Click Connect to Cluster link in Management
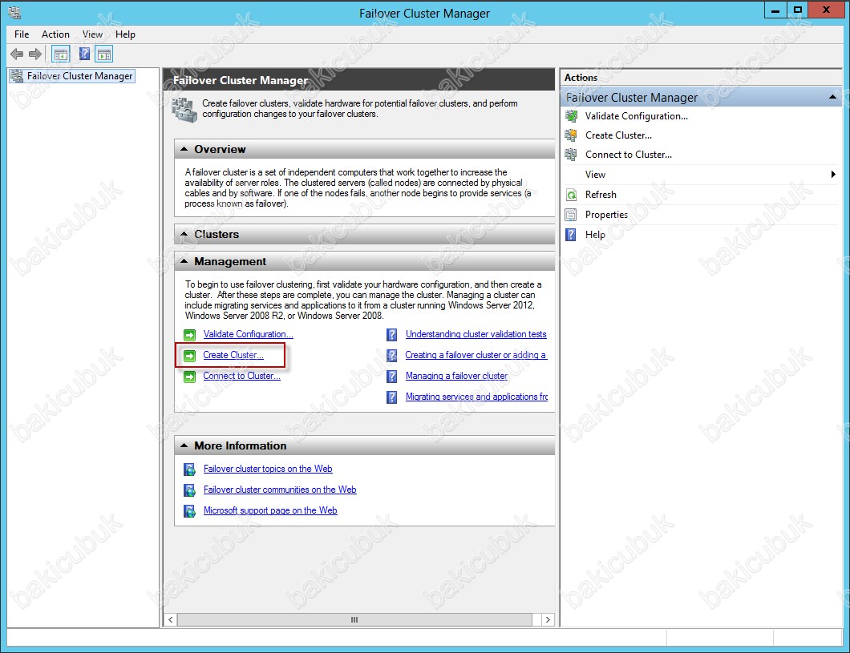The height and width of the screenshot is (653, 850). (x=242, y=376)
